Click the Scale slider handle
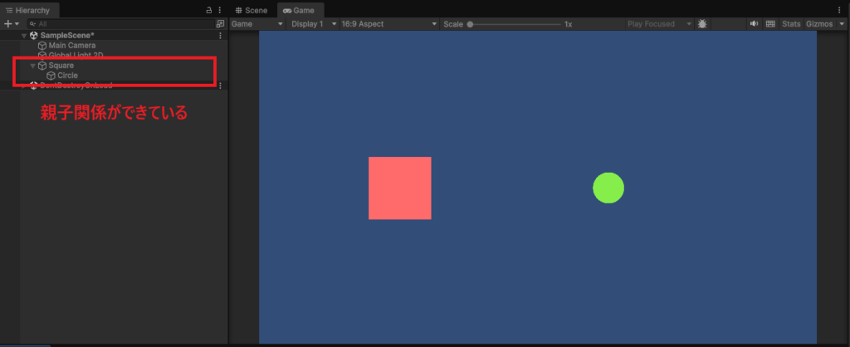 pos(470,24)
